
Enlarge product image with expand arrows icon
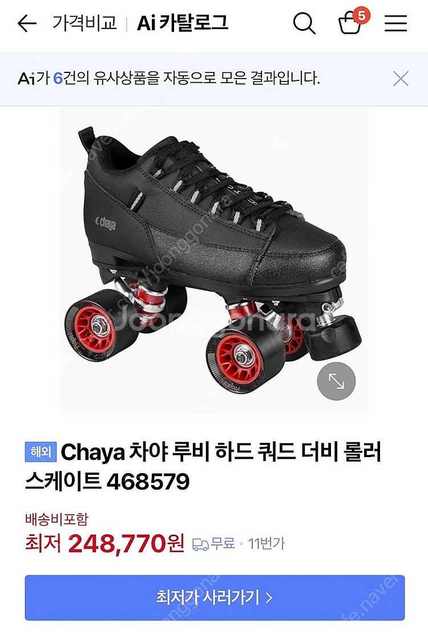(x=336, y=381)
